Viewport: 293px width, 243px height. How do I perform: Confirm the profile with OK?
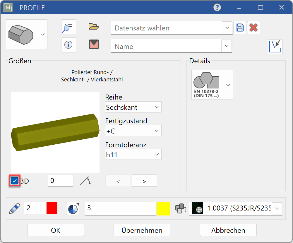coord(55,230)
